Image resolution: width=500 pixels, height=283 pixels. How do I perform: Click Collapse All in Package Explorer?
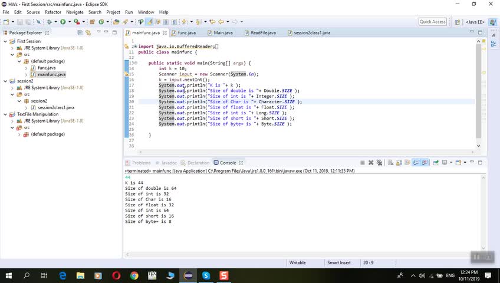pyautogui.click(x=81, y=33)
